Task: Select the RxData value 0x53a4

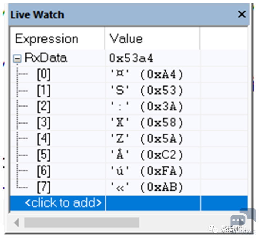Action: pos(131,58)
